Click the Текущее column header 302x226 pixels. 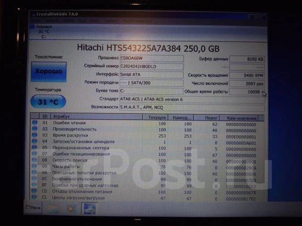coord(155,117)
